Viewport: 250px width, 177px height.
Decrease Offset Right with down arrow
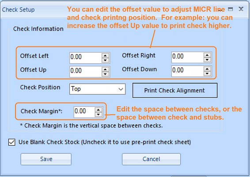pos(207,60)
